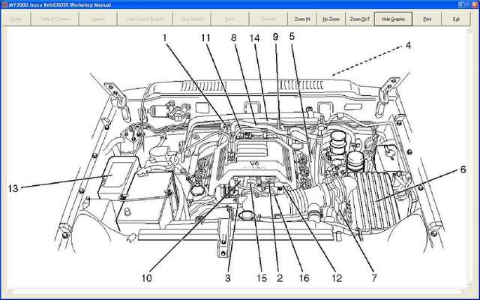480x300 pixels.
Task: Click the app icon in the title bar
Action: pyautogui.click(x=4, y=4)
